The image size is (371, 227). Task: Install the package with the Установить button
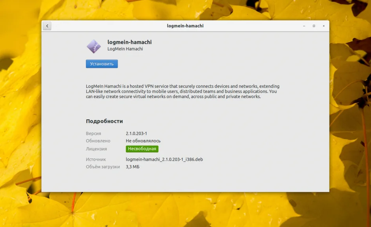(x=102, y=64)
